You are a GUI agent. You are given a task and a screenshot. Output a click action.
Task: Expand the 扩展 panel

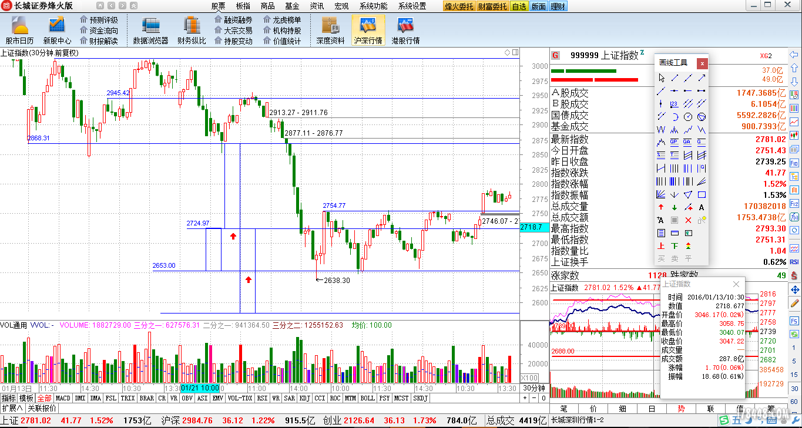(12, 408)
